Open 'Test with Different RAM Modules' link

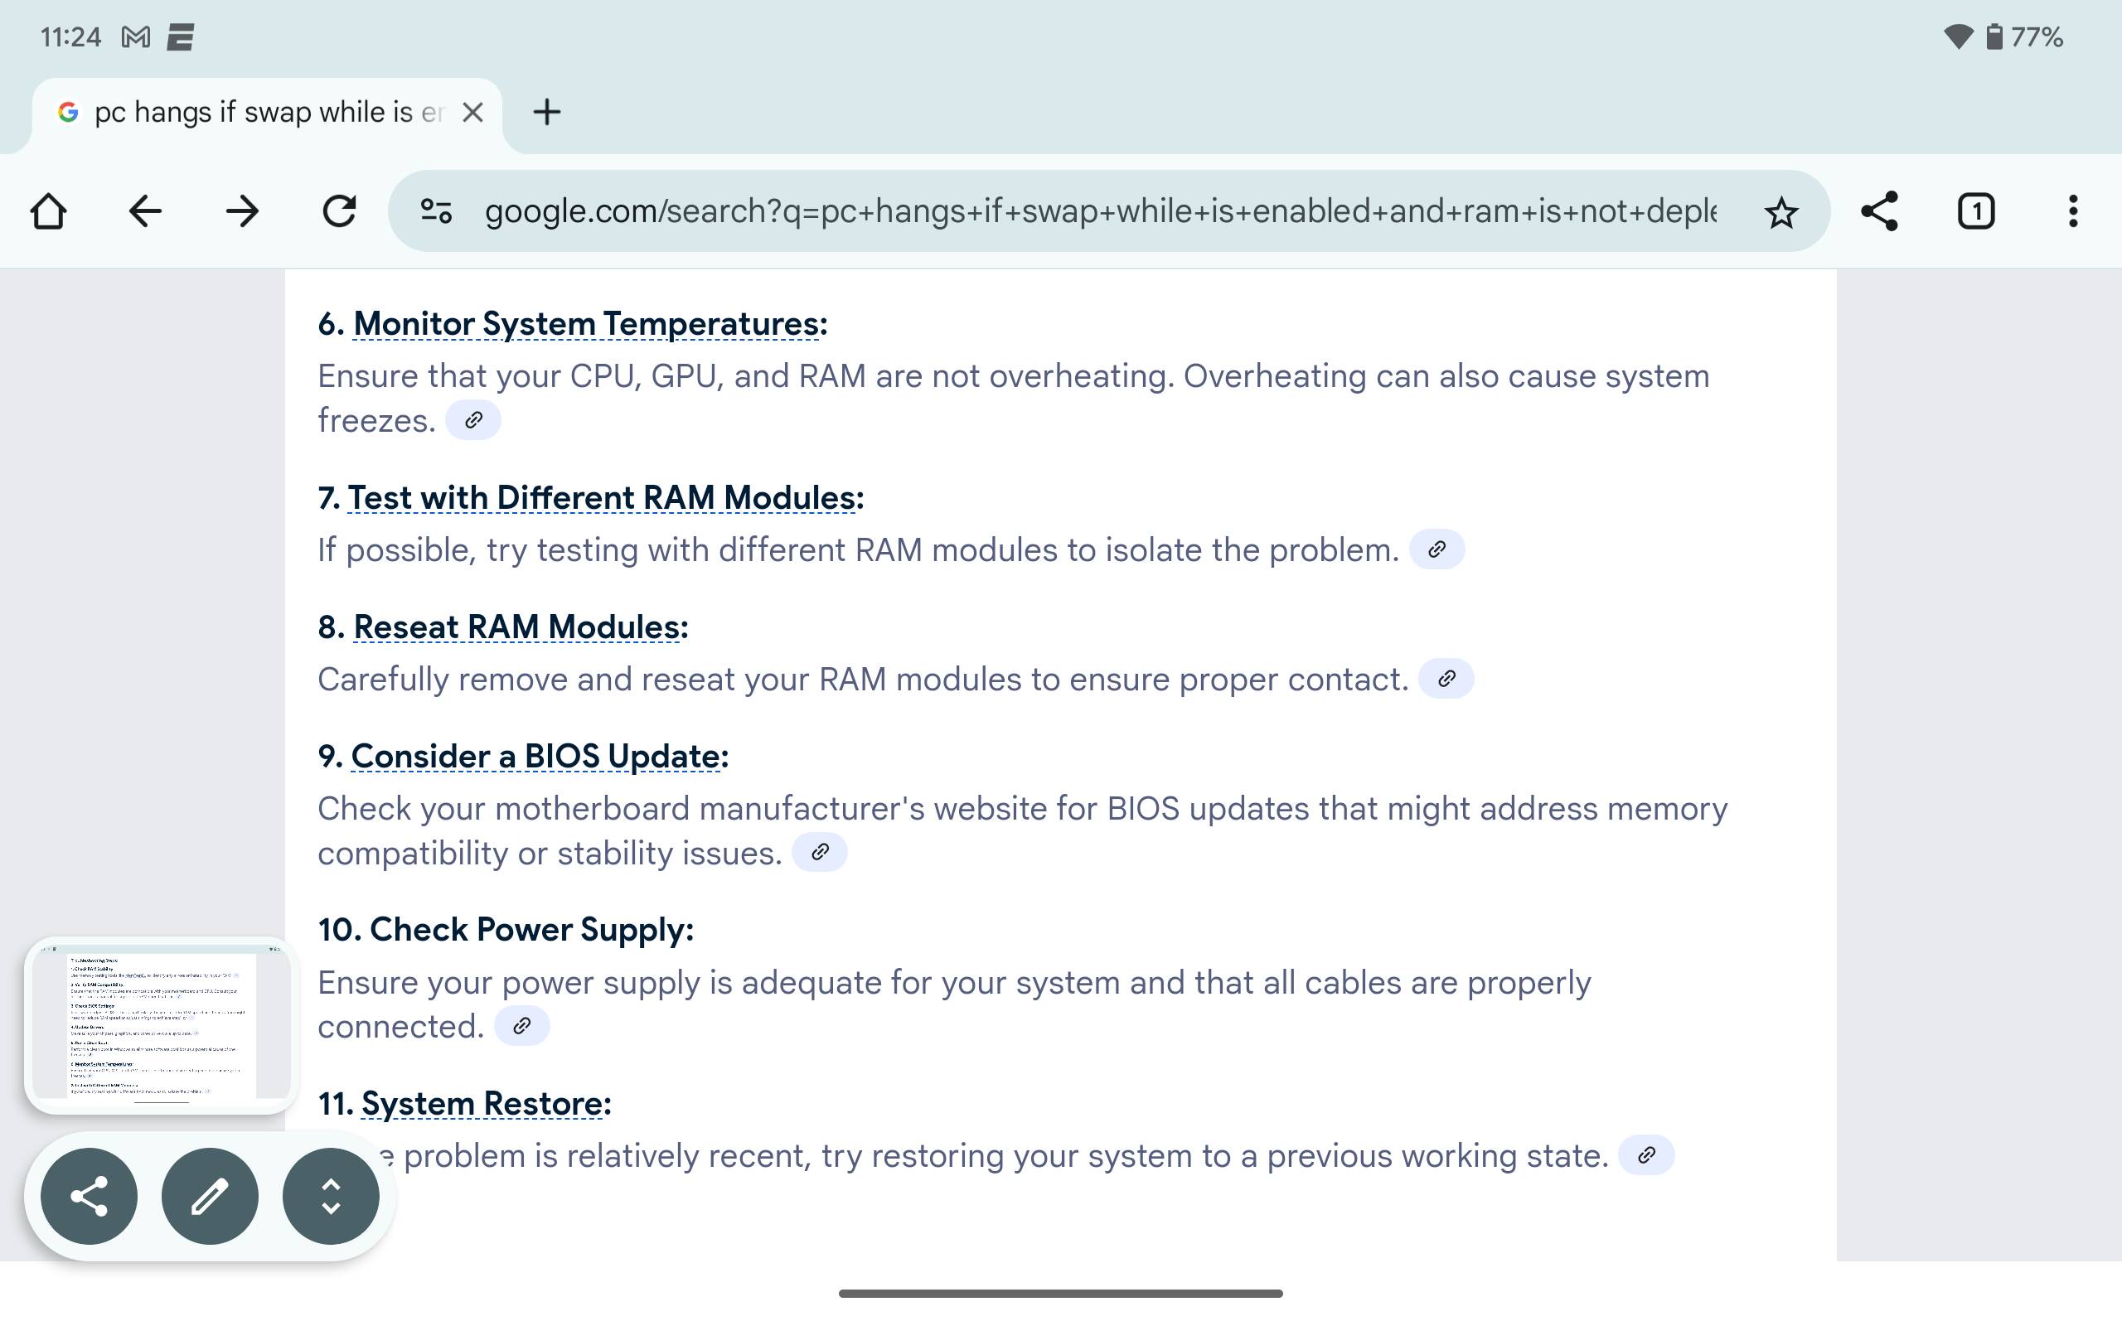[x=602, y=497]
